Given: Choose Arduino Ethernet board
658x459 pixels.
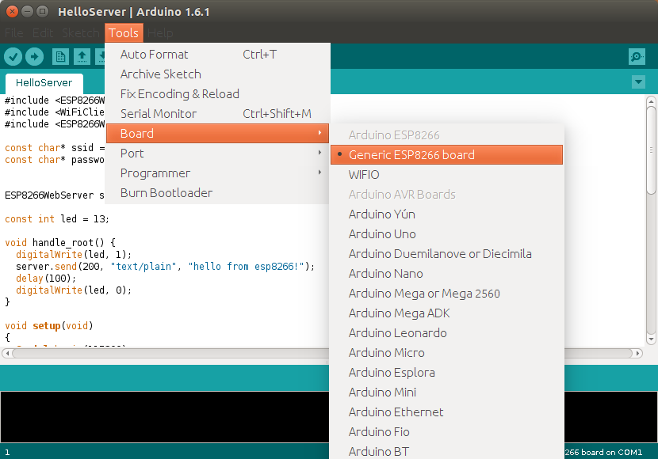Looking at the screenshot, I should click(x=446, y=412).
